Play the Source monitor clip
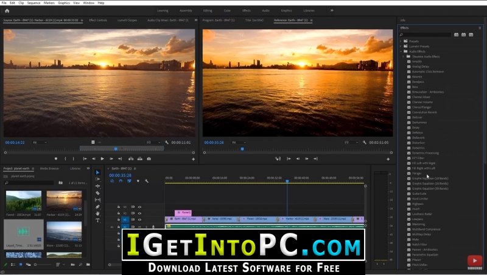This screenshot has width=487, height=275. pos(102,159)
